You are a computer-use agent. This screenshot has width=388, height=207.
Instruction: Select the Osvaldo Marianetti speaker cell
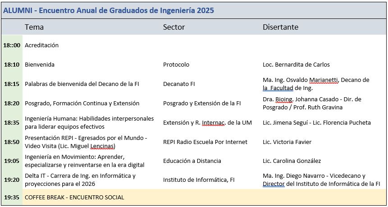point(315,84)
